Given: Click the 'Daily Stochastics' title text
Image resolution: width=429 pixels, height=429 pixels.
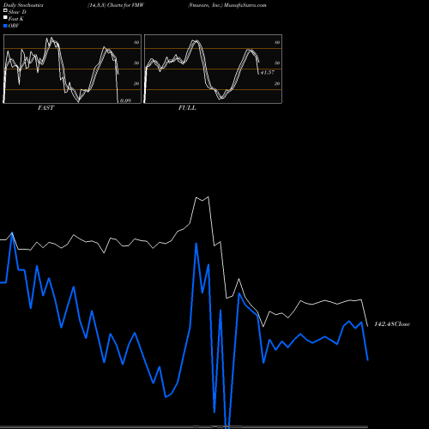Looking at the screenshot, I should click(23, 5).
